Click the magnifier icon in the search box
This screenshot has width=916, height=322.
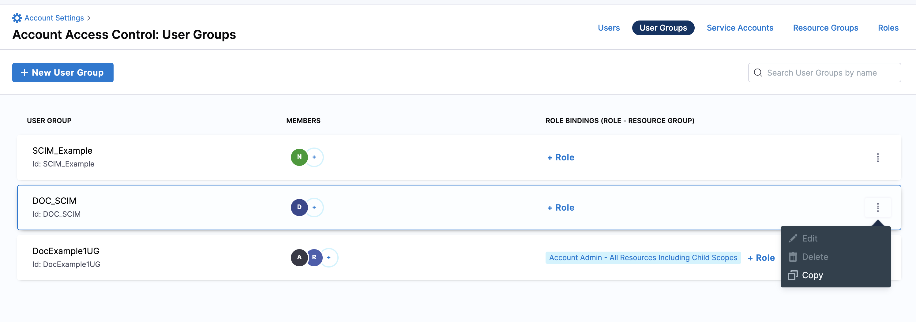(x=758, y=73)
